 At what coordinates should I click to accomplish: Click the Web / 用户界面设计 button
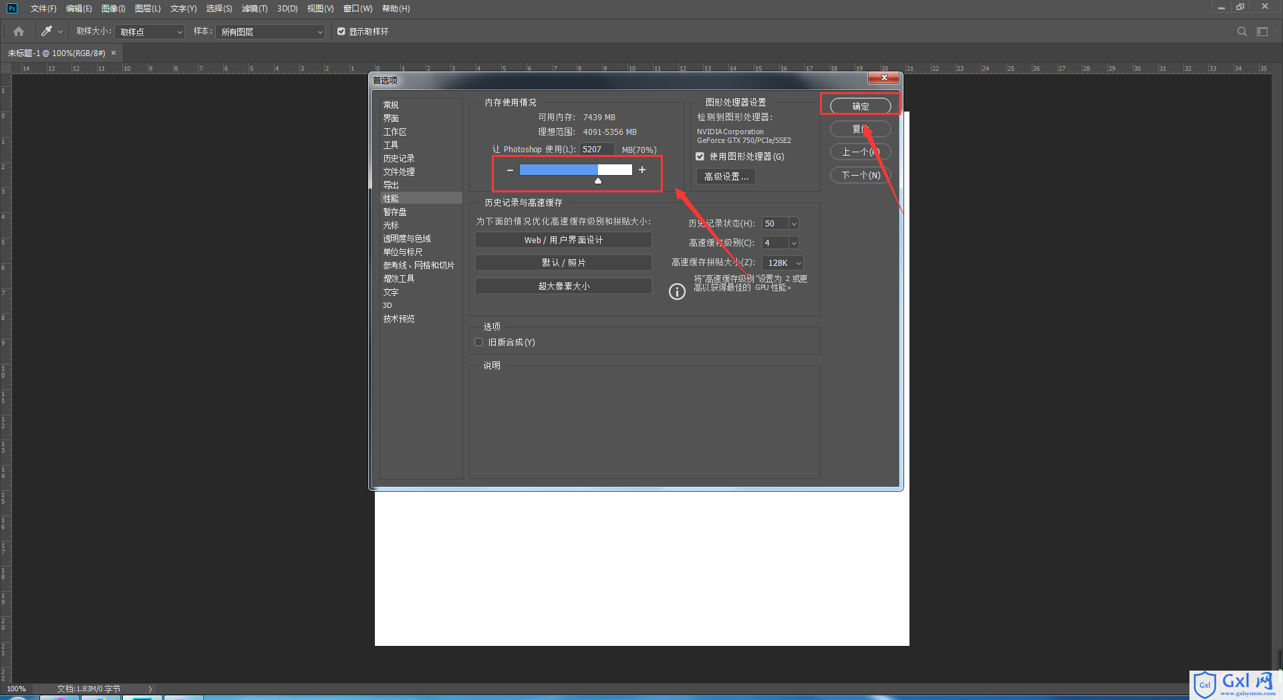click(x=563, y=240)
